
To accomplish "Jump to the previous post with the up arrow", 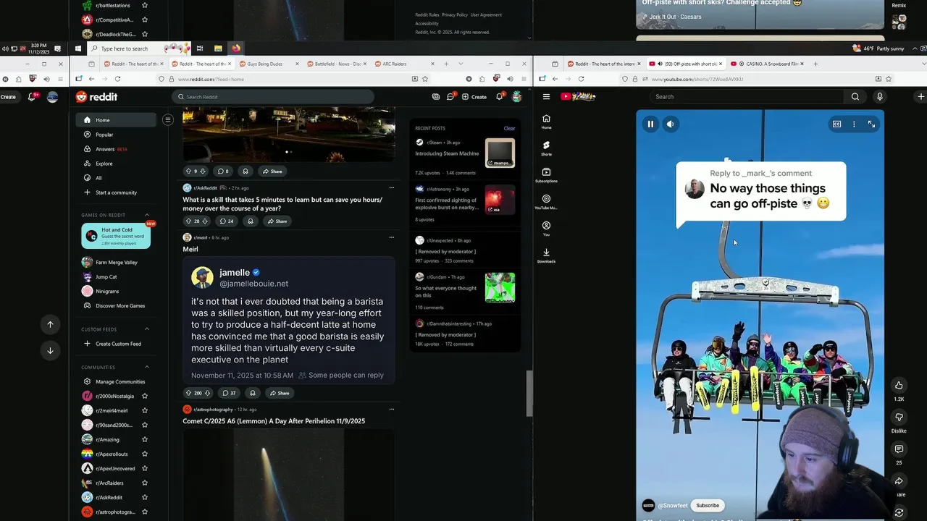I will click(x=50, y=324).
